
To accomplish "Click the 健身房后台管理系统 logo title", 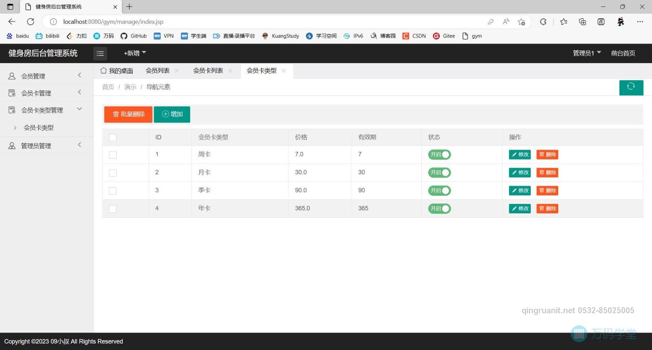I will pyautogui.click(x=43, y=53).
